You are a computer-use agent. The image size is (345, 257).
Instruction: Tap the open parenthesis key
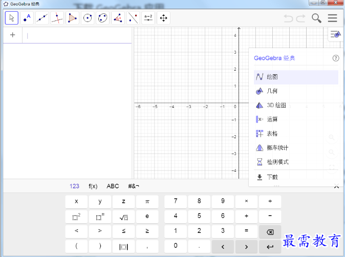coord(76,246)
